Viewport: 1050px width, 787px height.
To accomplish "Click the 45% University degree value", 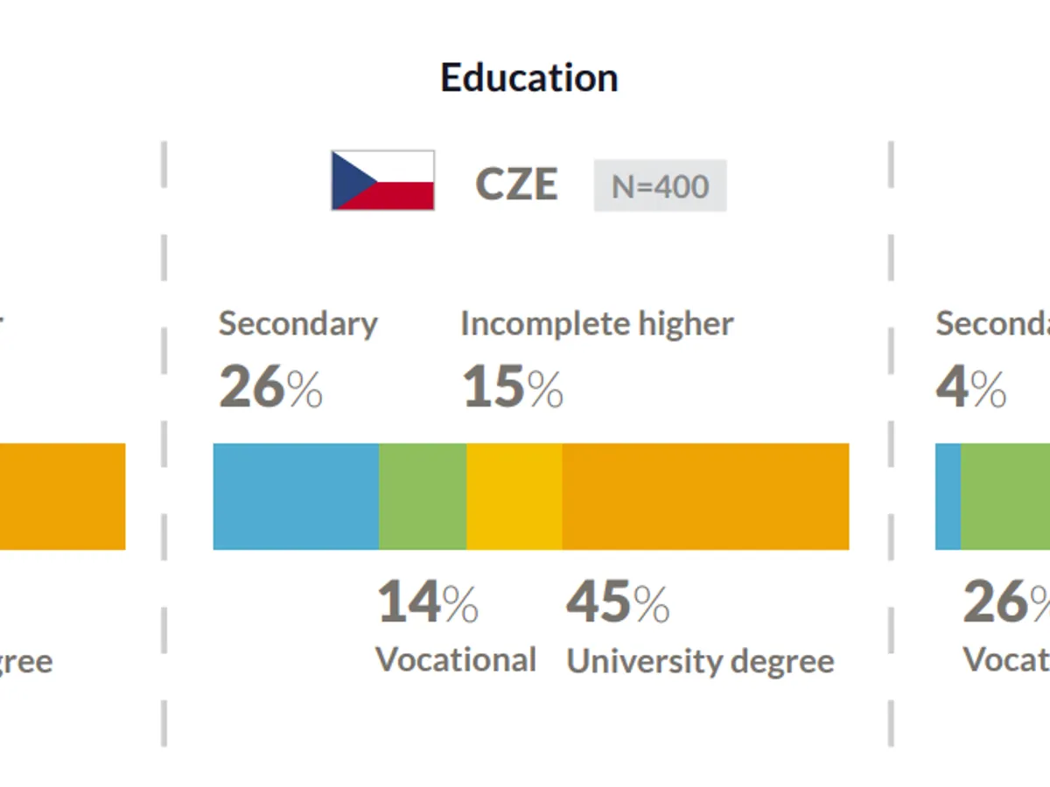I will click(x=618, y=602).
